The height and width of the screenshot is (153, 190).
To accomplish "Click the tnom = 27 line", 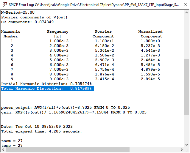I will pos(12,141).
